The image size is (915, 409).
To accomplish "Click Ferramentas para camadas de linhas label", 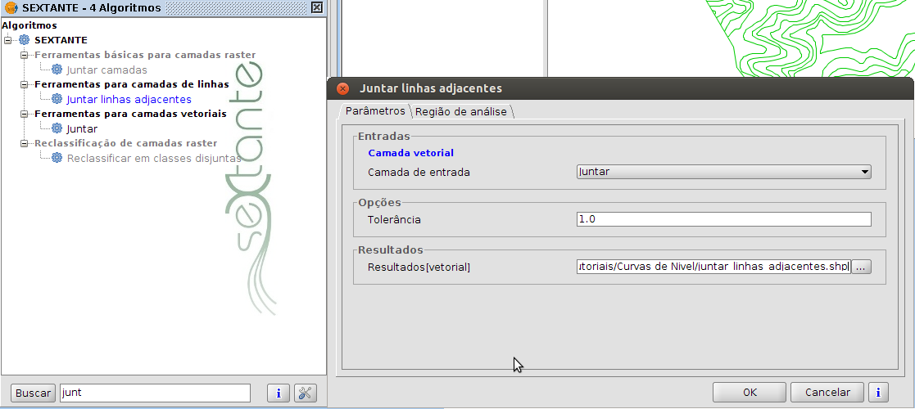I will [x=131, y=84].
